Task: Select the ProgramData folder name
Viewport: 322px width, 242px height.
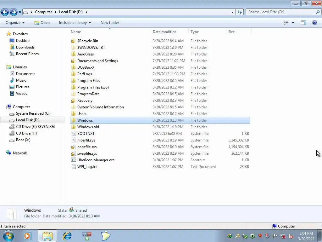Action: (88, 94)
